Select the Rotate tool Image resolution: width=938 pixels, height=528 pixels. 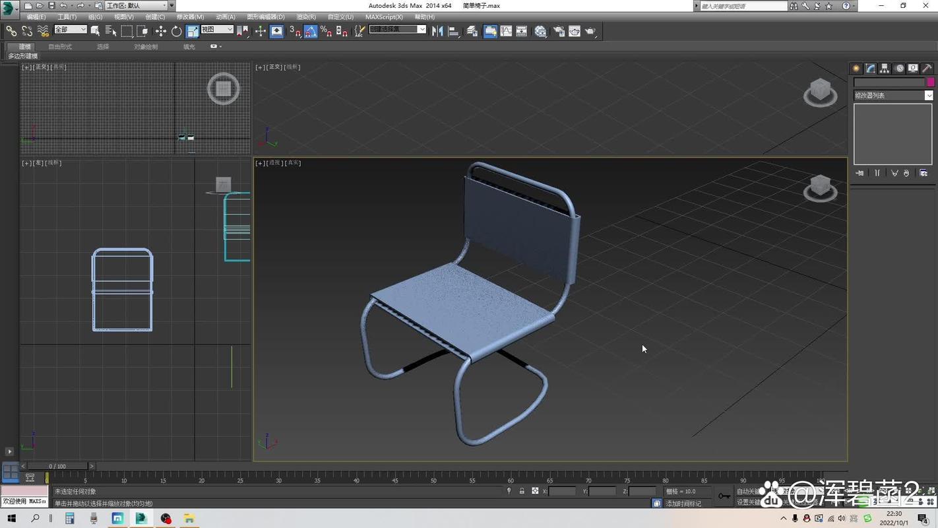coord(177,31)
